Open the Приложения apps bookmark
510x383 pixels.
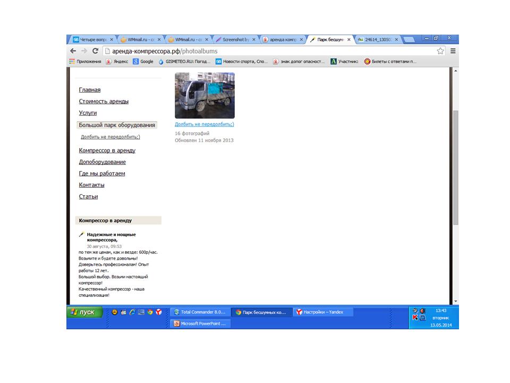(85, 61)
